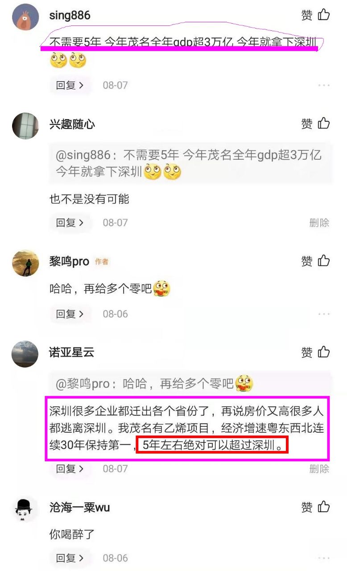Image resolution: width=347 pixels, height=571 pixels.
Task: Open 诺亚星云's cloud avatar
Action: (x=25, y=354)
